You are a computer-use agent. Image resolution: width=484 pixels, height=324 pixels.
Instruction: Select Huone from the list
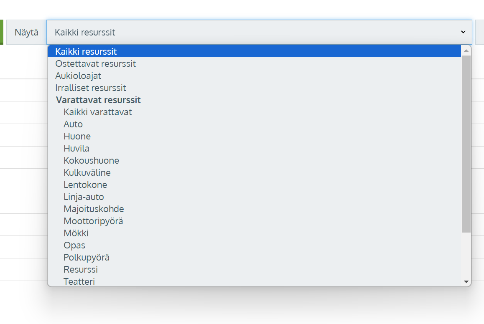coord(255,136)
